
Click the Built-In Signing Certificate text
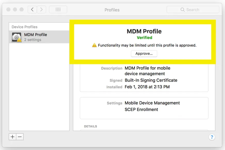click(151, 80)
